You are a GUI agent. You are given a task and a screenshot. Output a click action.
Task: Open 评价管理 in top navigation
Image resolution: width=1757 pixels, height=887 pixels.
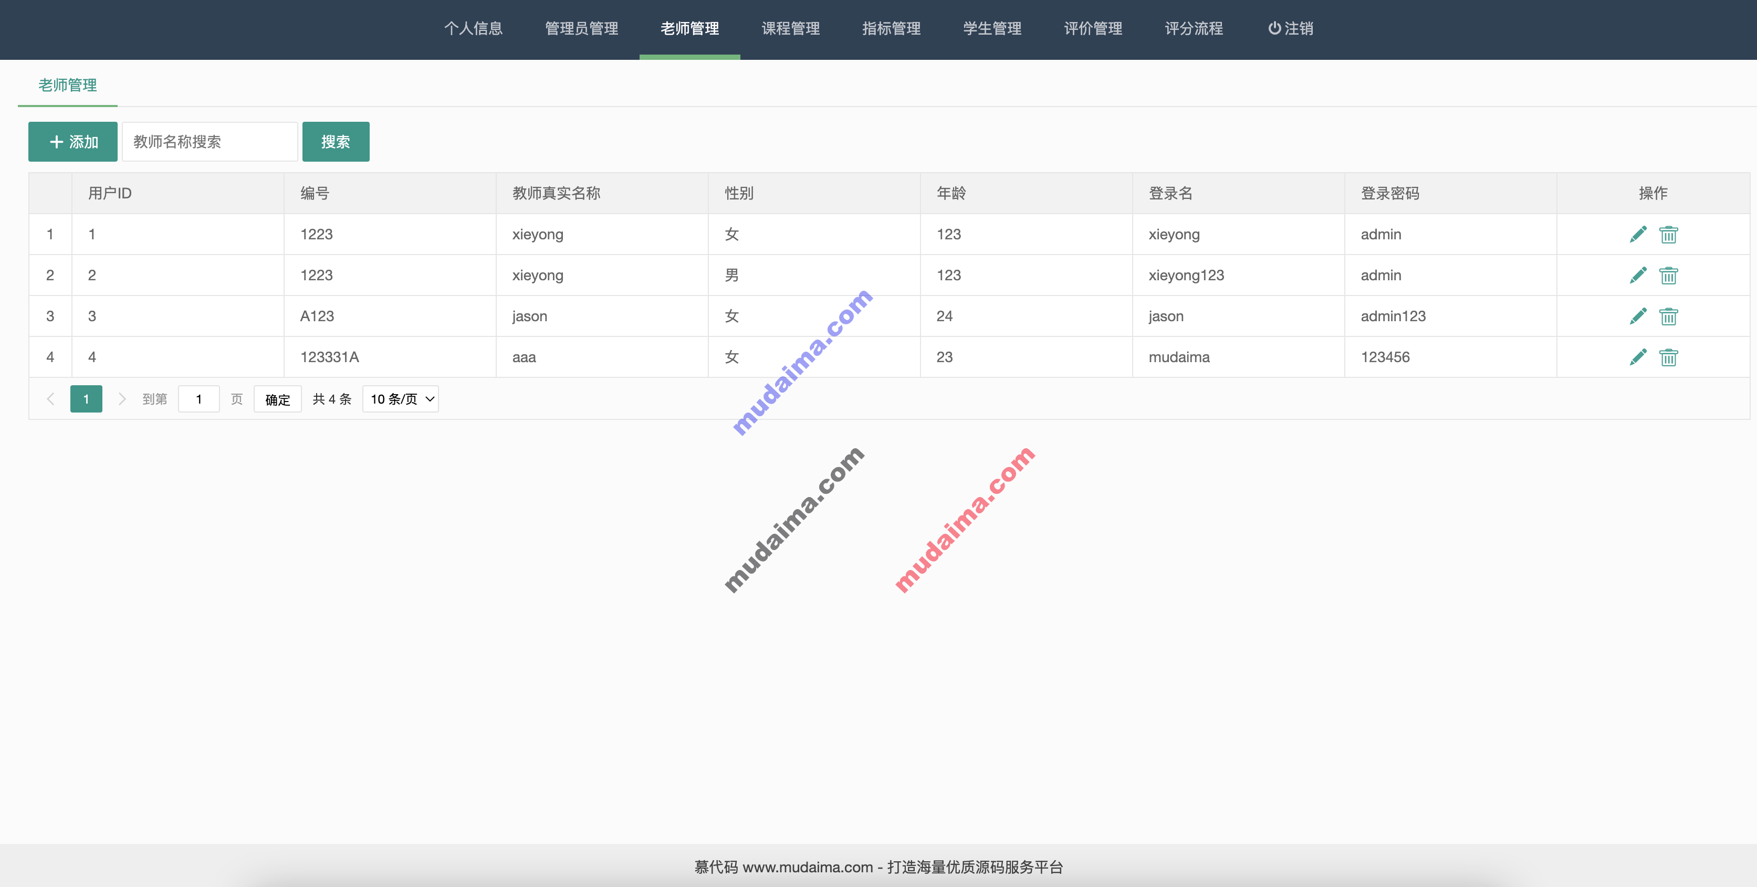coord(1093,29)
